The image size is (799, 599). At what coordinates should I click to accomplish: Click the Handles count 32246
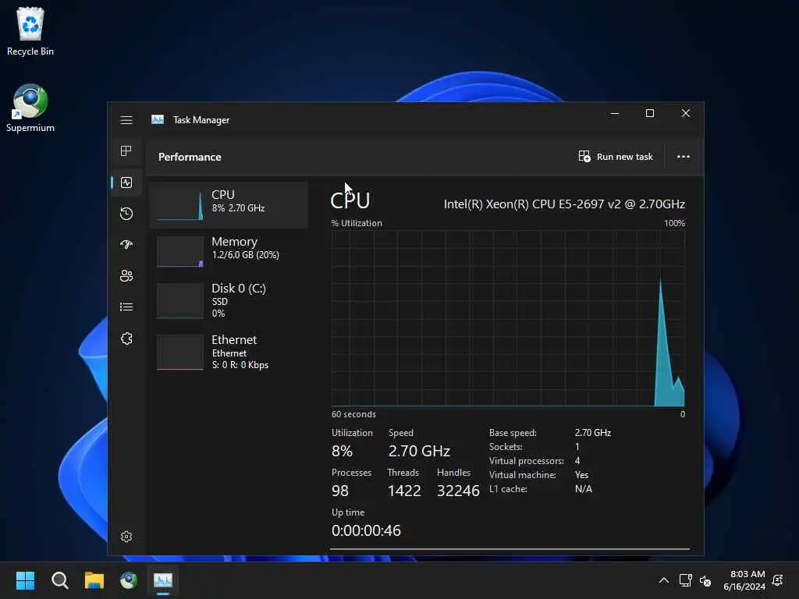tap(458, 491)
